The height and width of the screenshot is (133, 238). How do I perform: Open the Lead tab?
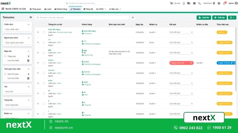click(48, 9)
